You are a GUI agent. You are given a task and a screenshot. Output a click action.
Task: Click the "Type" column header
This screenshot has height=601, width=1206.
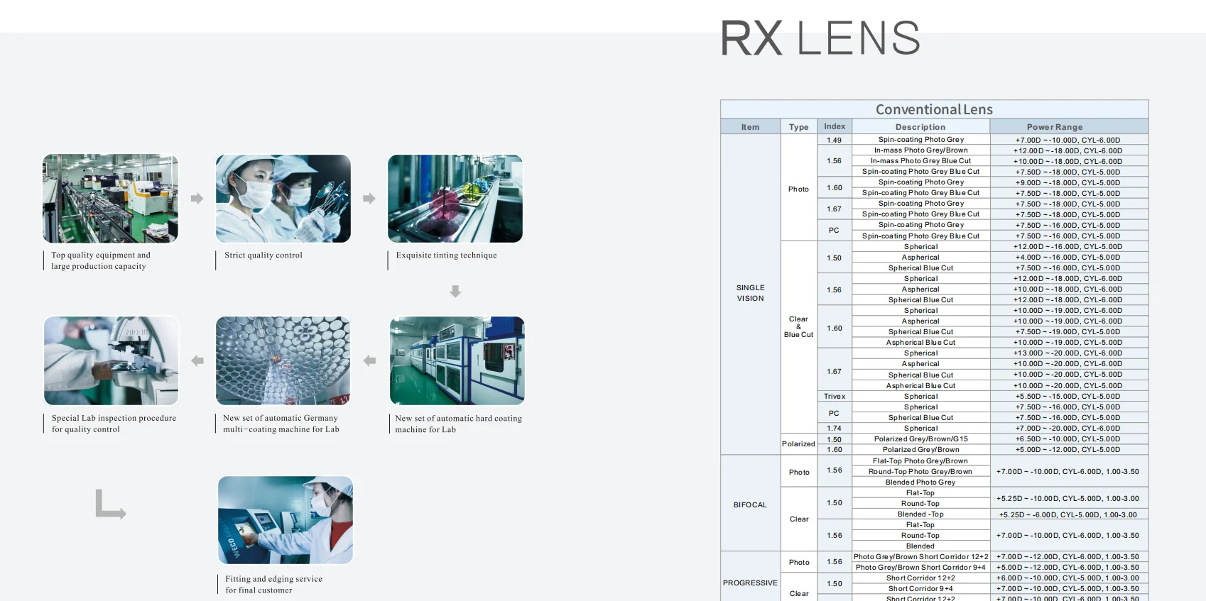pos(799,127)
